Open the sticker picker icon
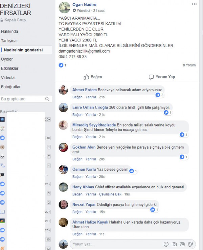This screenshot has width=203, height=250. (190, 244)
